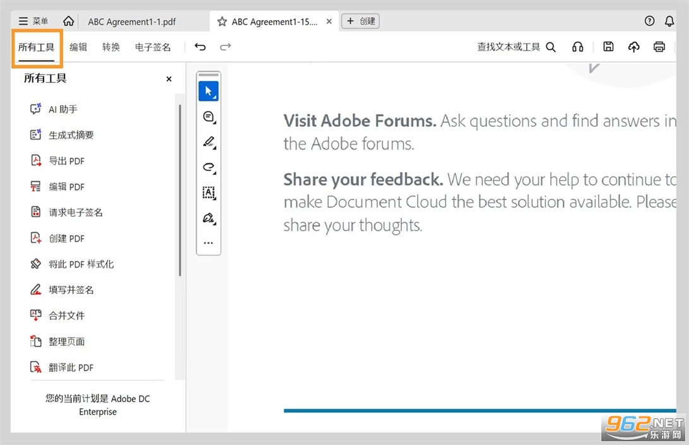This screenshot has width=689, height=445.
Task: Open 请求电子签名 tool
Action: 66,212
